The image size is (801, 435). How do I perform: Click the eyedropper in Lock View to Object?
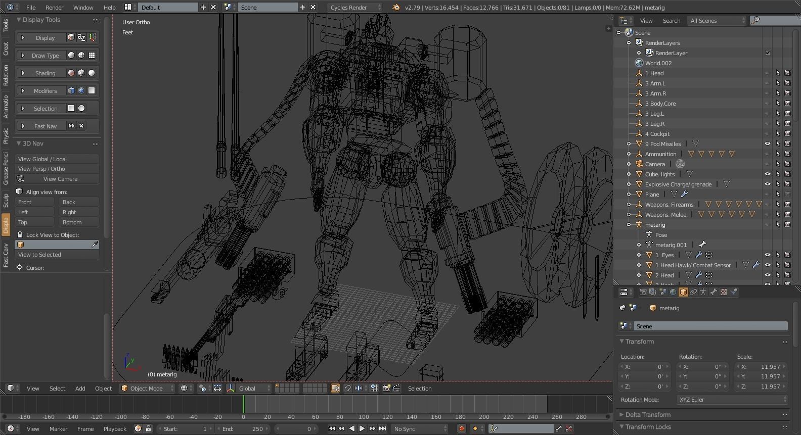pos(95,245)
